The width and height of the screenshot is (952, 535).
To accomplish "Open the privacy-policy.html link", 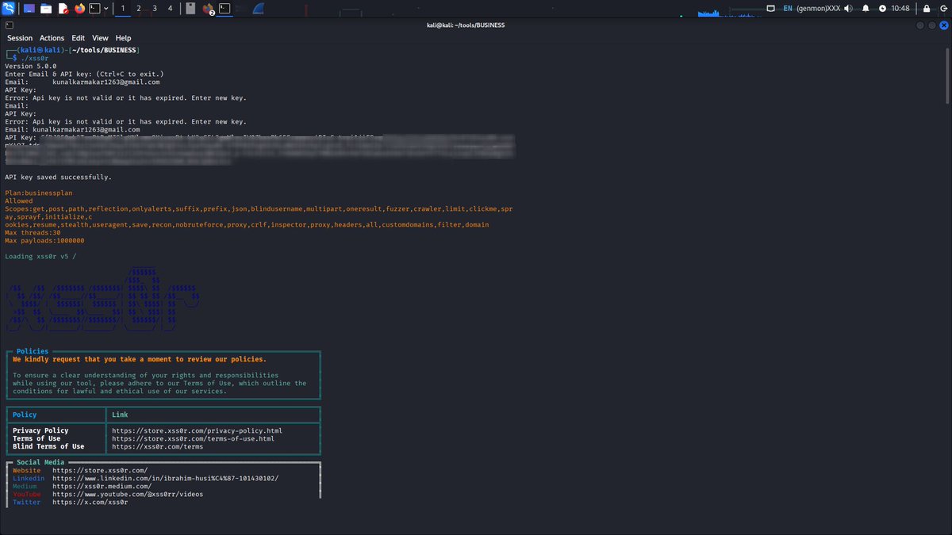I will pos(197,430).
